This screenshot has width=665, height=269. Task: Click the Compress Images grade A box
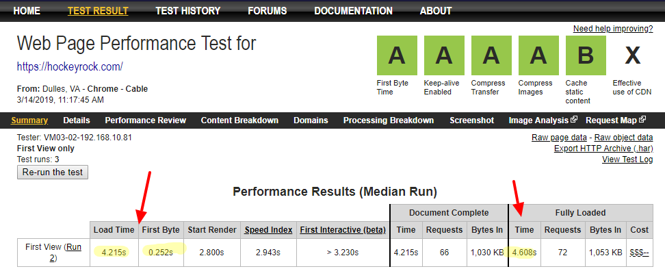(x=538, y=55)
